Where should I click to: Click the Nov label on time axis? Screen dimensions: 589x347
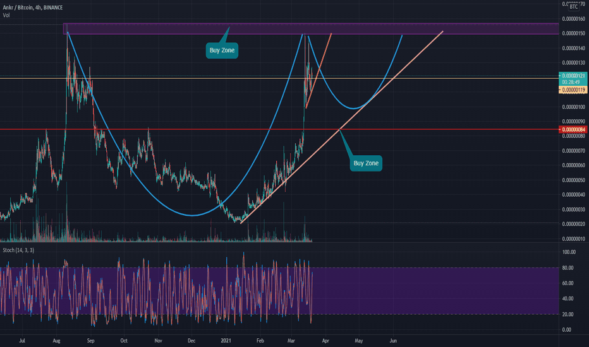click(158, 341)
